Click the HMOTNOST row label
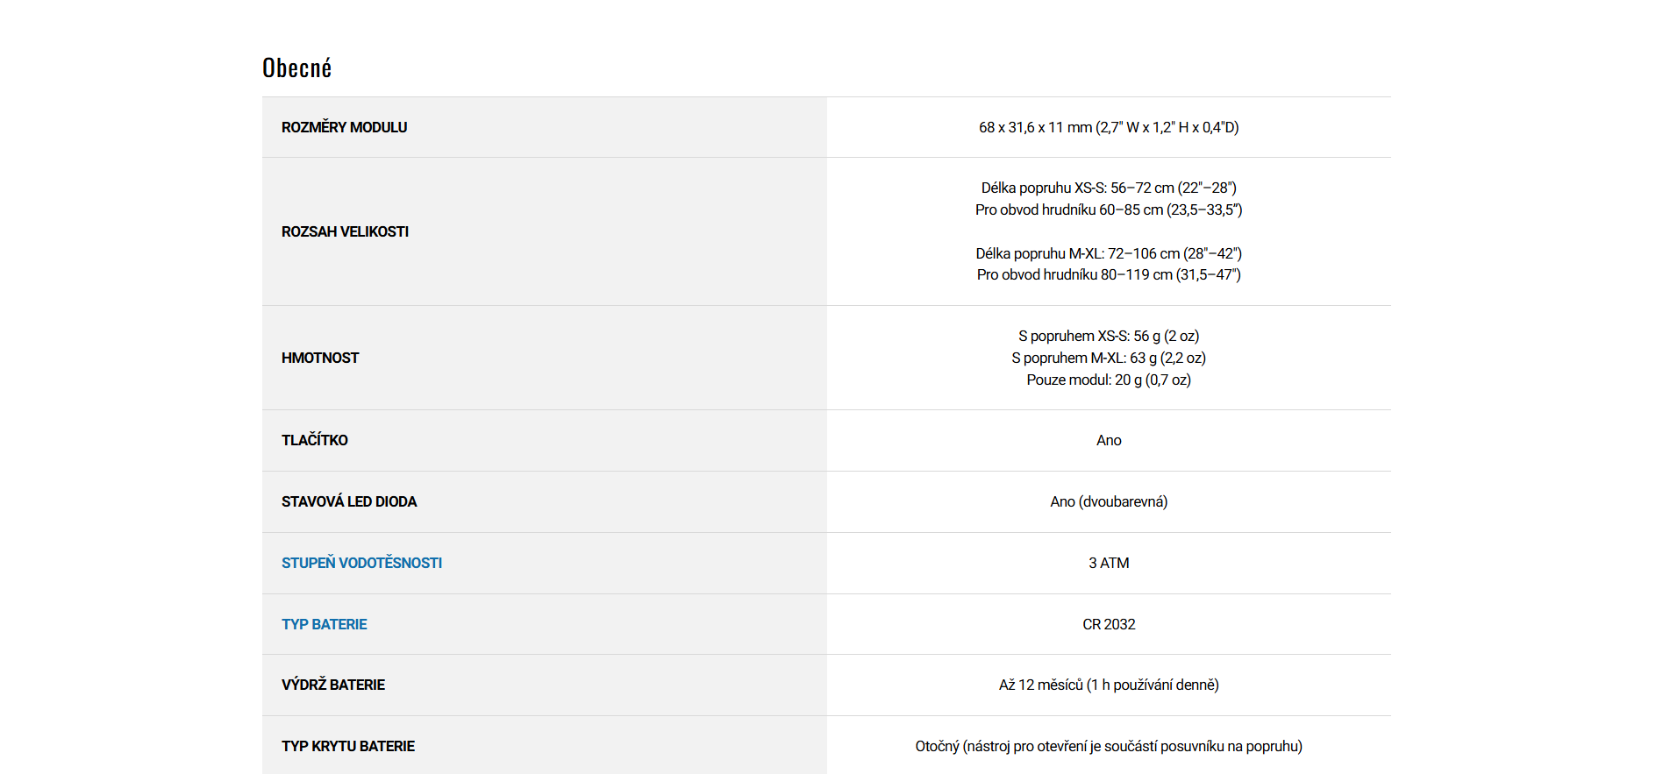The width and height of the screenshot is (1656, 774). pos(320,358)
